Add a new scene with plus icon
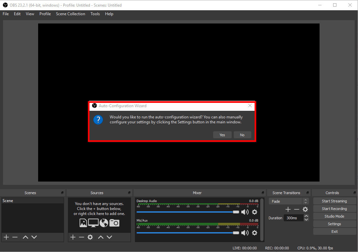The image size is (358, 252). coord(6,237)
